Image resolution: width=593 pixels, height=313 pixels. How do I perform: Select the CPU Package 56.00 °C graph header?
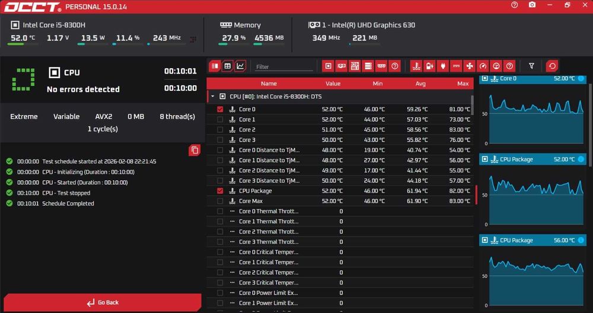click(x=533, y=240)
